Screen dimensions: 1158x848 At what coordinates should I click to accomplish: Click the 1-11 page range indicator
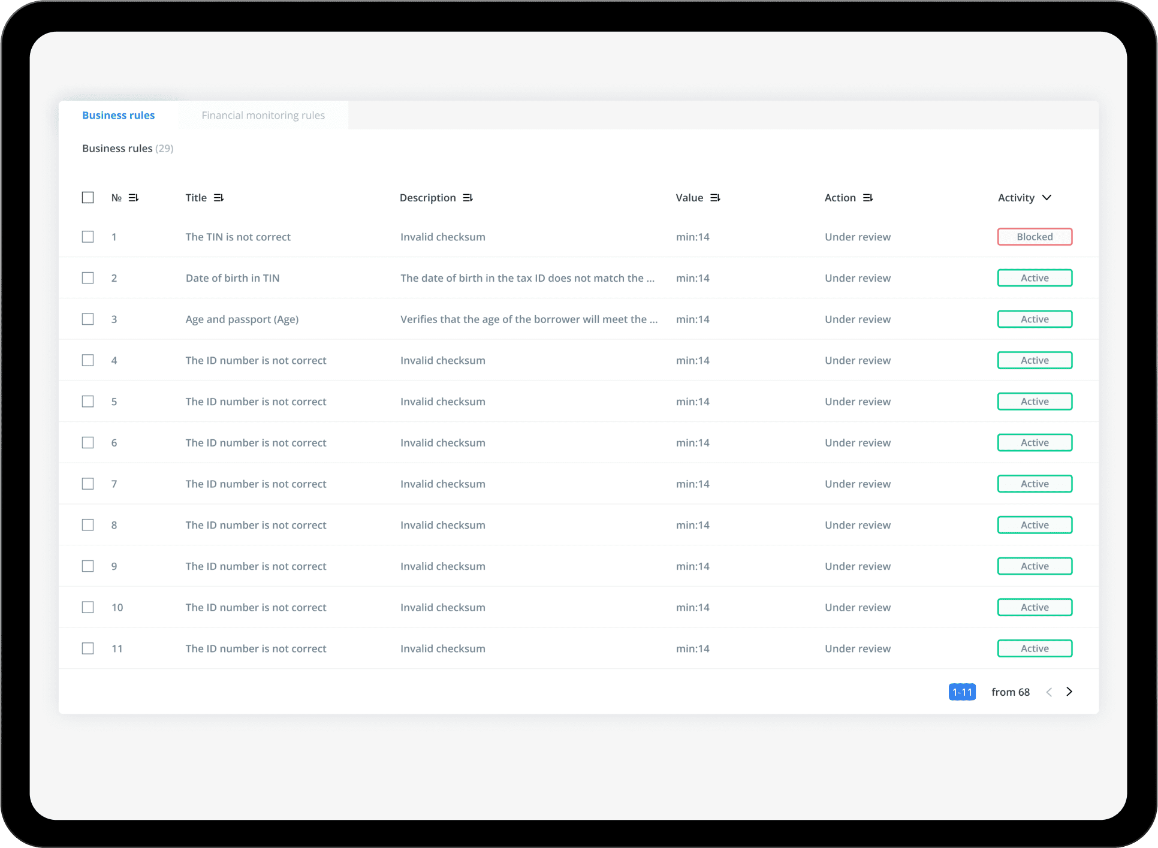[962, 692]
